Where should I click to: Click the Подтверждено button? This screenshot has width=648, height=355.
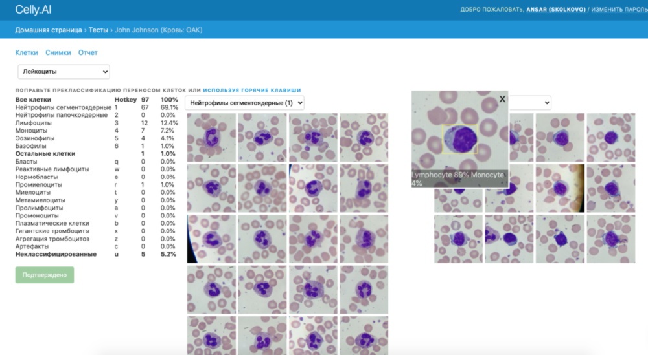[x=45, y=275]
